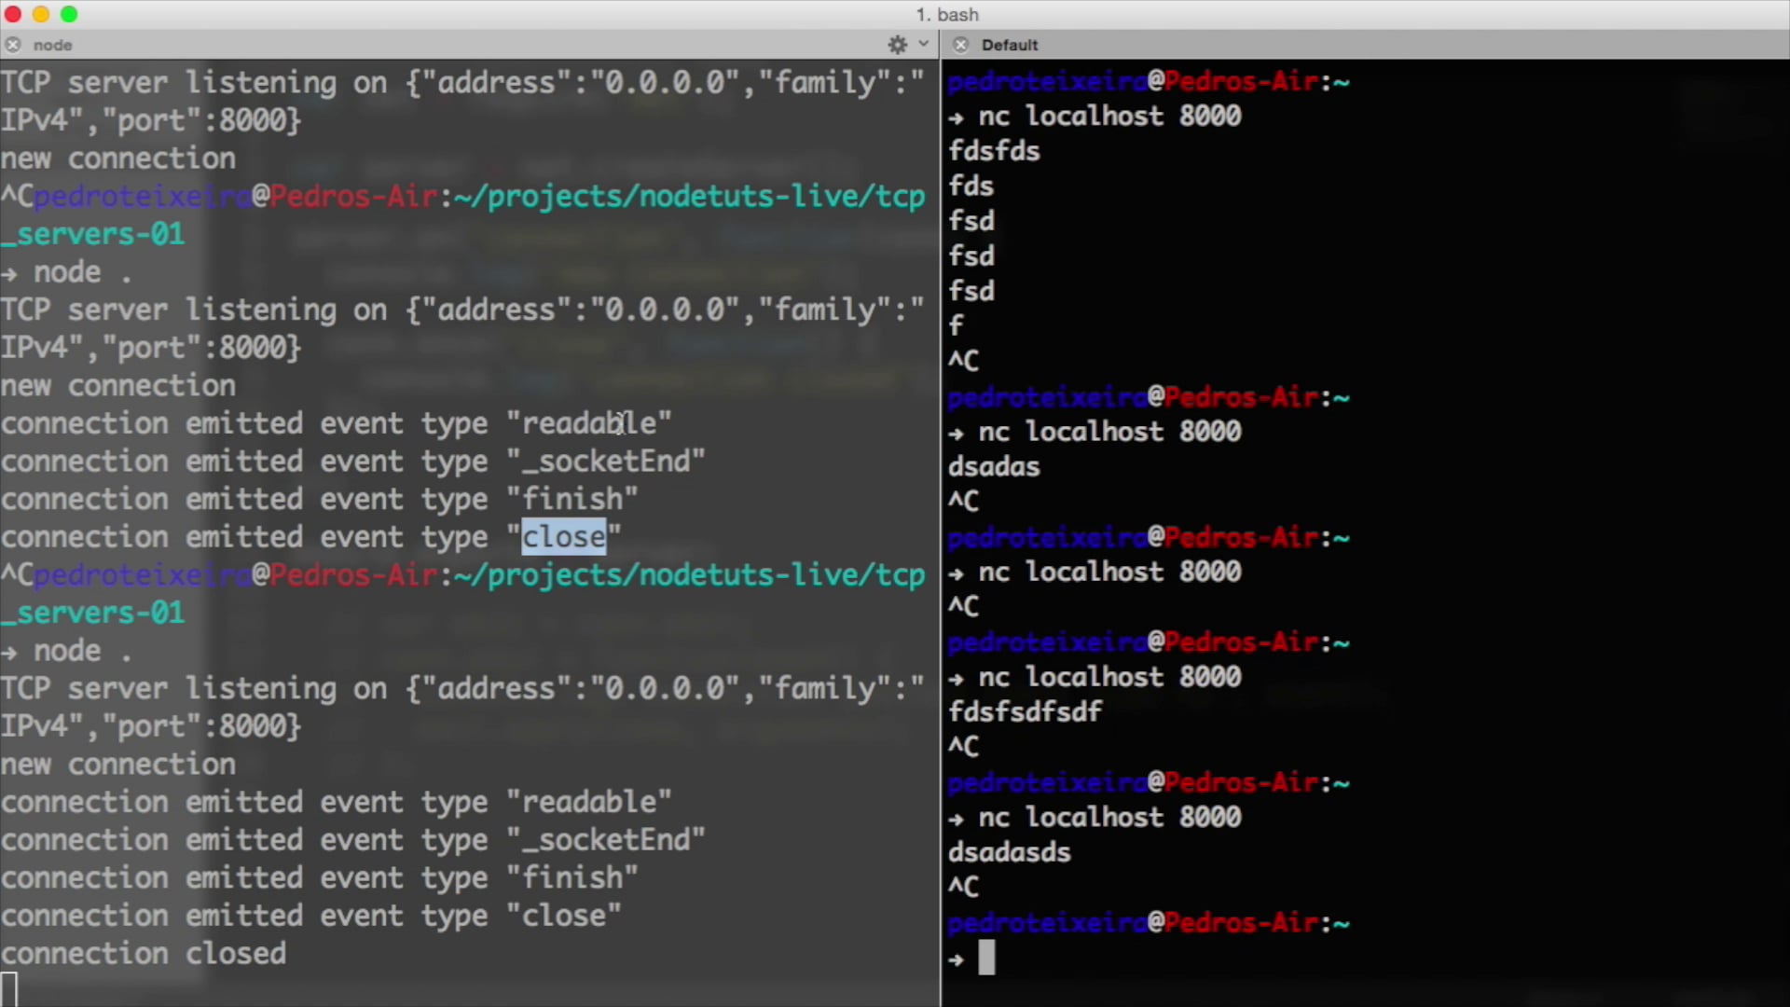Click the yellow minimize traffic light
This screenshot has height=1007, width=1790.
pyautogui.click(x=40, y=14)
